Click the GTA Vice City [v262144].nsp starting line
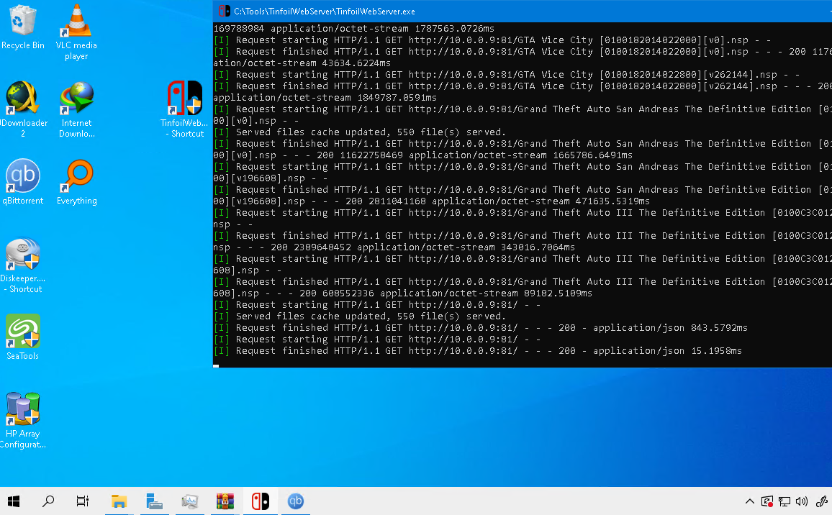Screen dimensions: 832x515 (x=507, y=75)
